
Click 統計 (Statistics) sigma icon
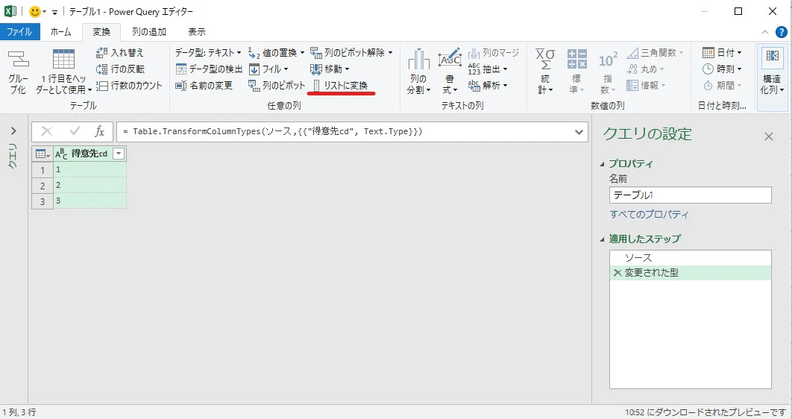[544, 59]
